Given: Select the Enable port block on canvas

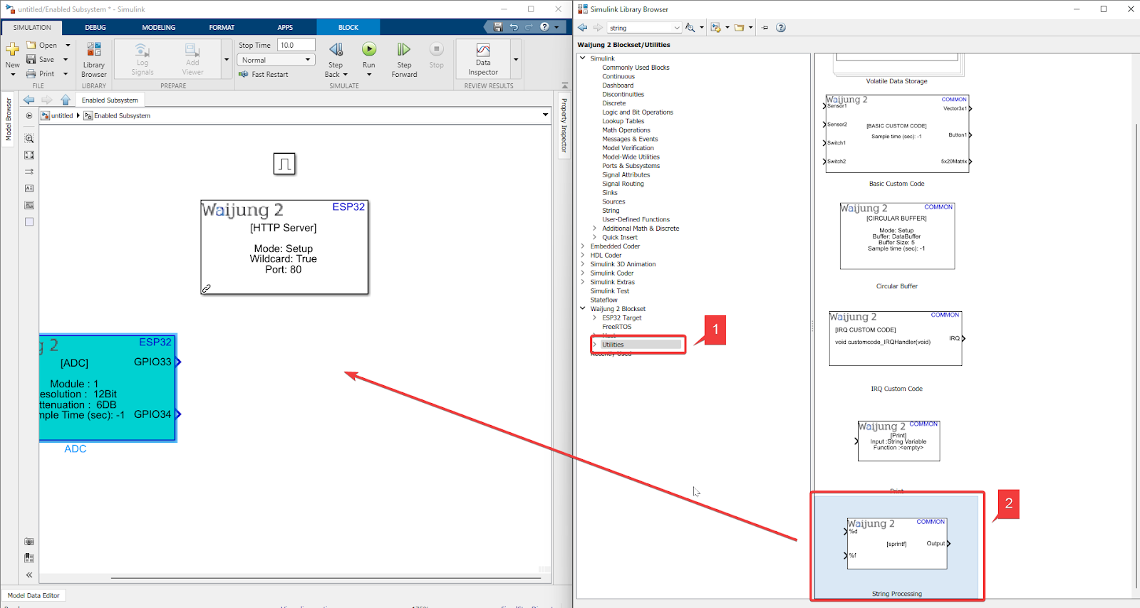Looking at the screenshot, I should pyautogui.click(x=284, y=164).
